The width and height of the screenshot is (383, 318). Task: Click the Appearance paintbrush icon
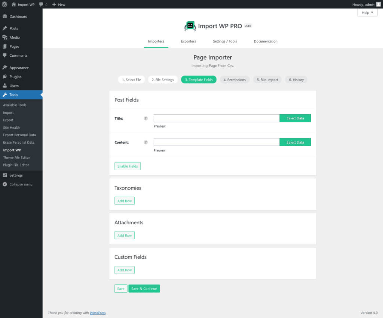tap(4, 68)
